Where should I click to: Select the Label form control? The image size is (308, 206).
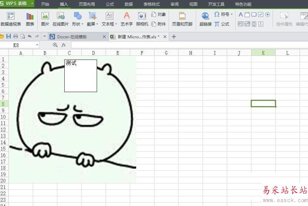point(241,15)
